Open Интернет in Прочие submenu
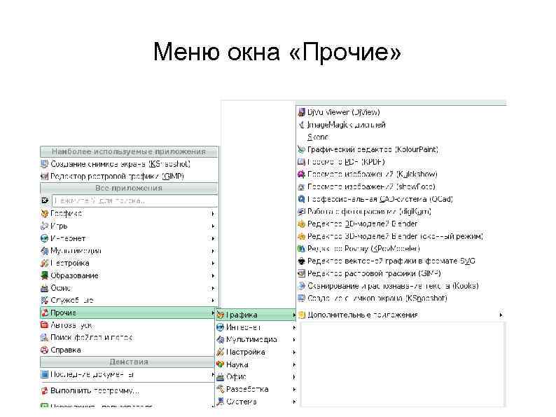This screenshot has height=417, width=556. (x=256, y=327)
